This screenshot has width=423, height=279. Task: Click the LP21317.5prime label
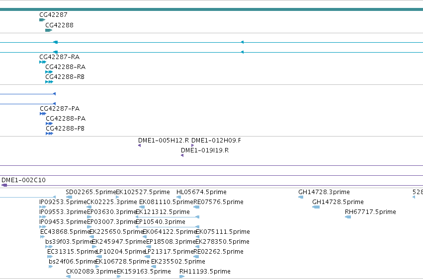(x=169, y=252)
